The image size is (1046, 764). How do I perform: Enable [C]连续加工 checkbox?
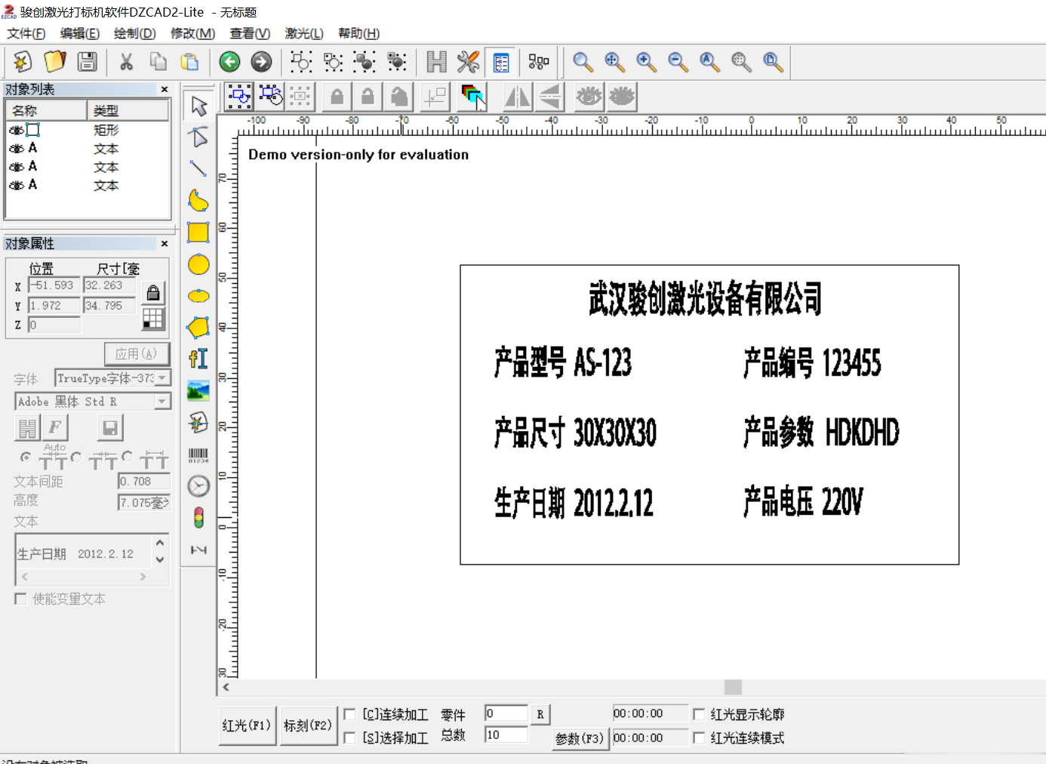coord(349,714)
